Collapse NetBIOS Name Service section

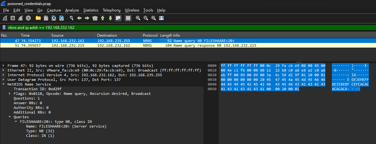pyautogui.click(x=3, y=84)
